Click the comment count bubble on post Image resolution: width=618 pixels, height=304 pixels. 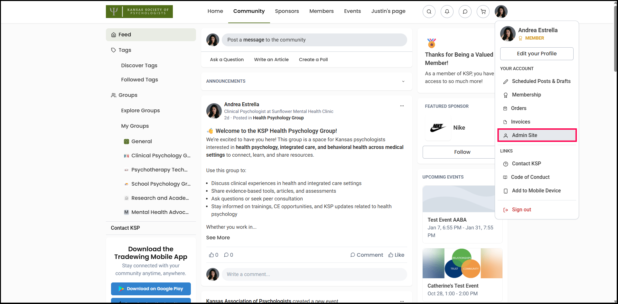[x=227, y=255]
